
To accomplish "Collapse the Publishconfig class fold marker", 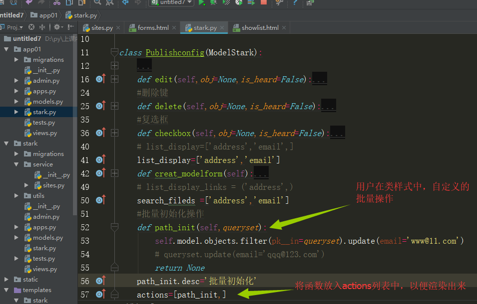I will [x=115, y=52].
